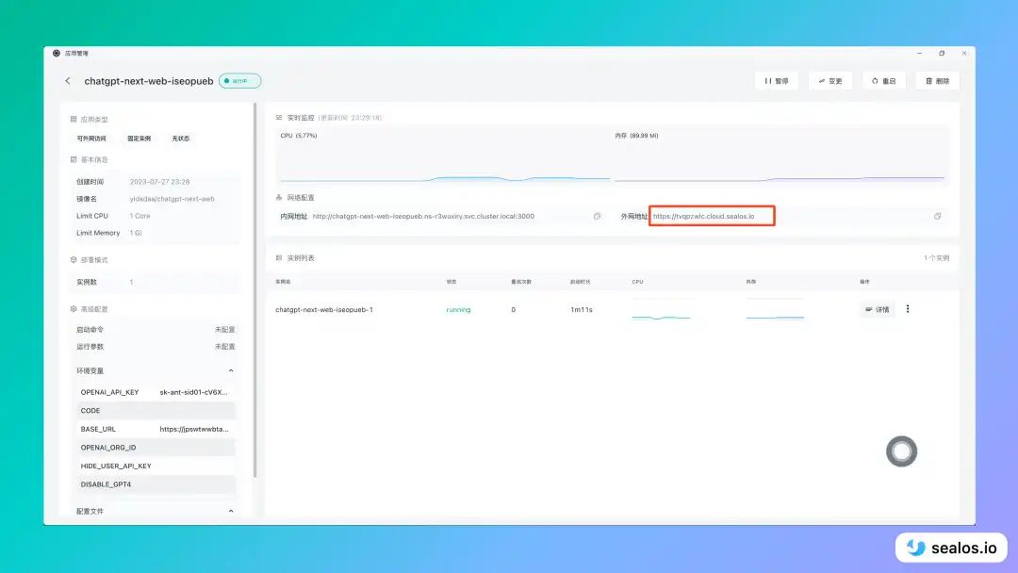The image size is (1018, 573).
Task: Click the app management icon in title bar
Action: click(x=57, y=53)
